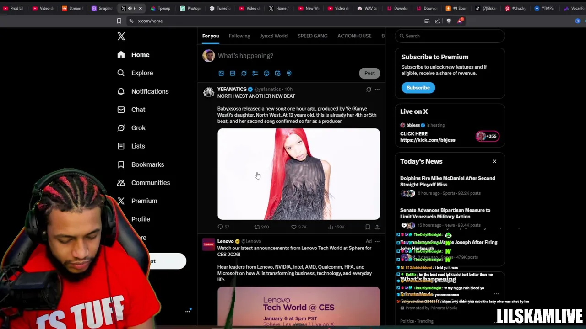Switch to the TunesTo browser tab
The width and height of the screenshot is (586, 329).
coord(220,8)
